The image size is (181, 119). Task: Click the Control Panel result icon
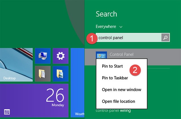101,55
